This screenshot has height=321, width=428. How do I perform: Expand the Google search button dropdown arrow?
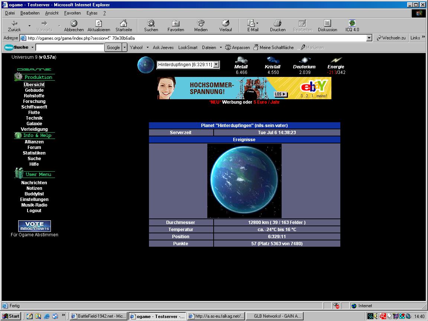point(125,48)
